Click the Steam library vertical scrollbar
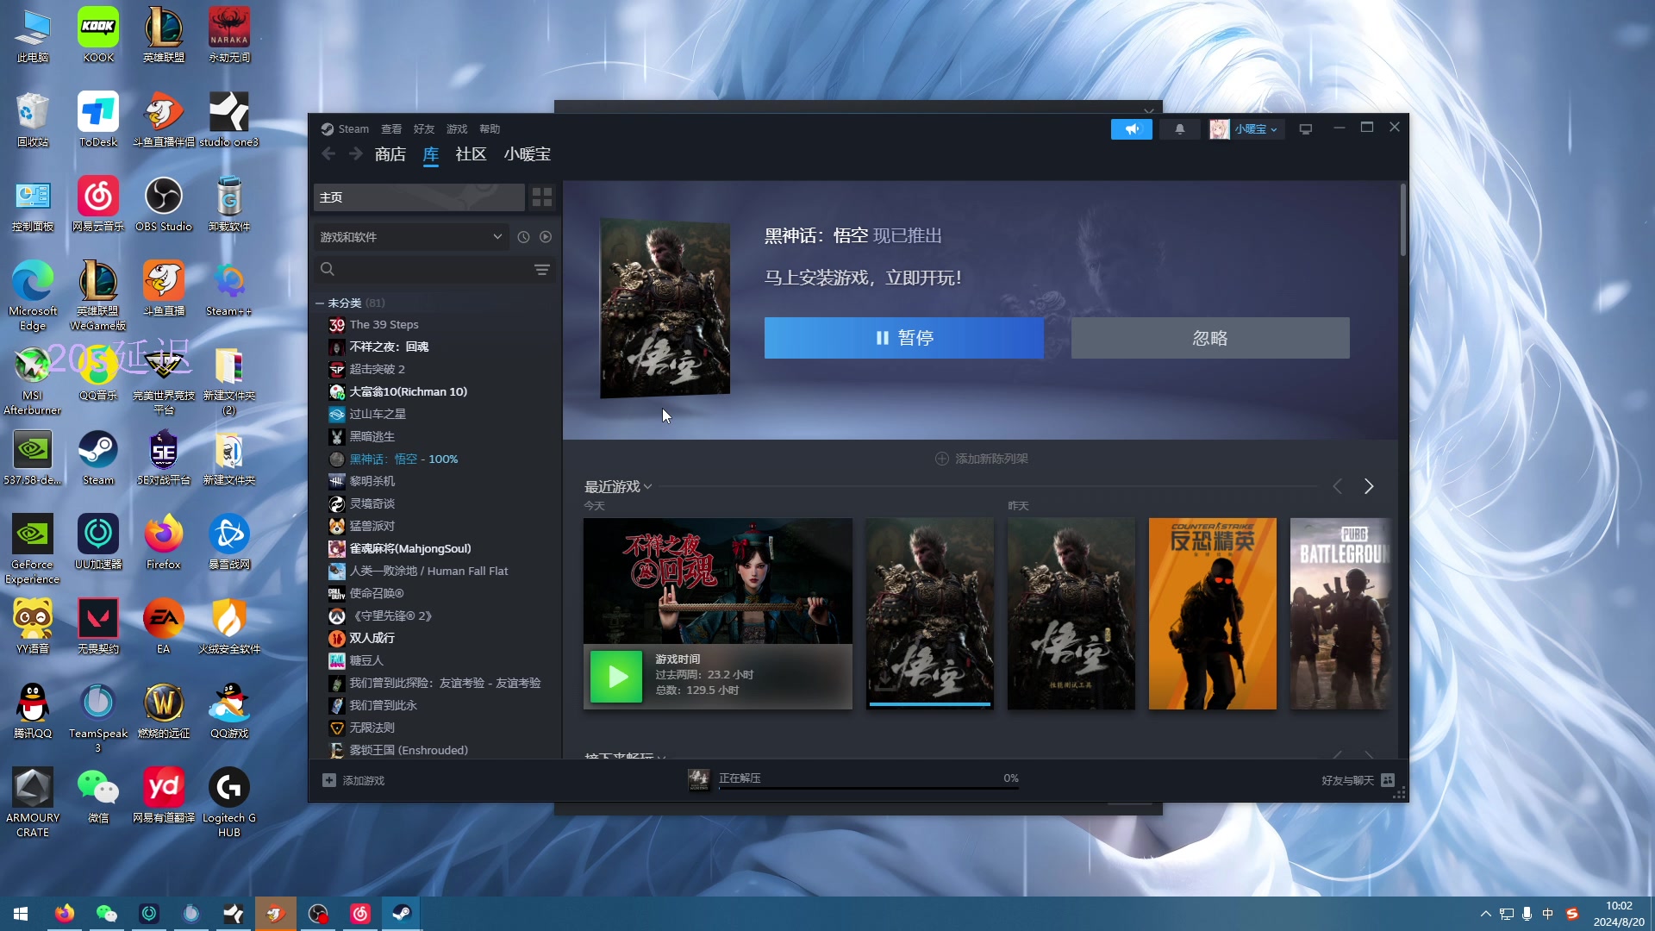This screenshot has height=931, width=1655. point(1402,220)
